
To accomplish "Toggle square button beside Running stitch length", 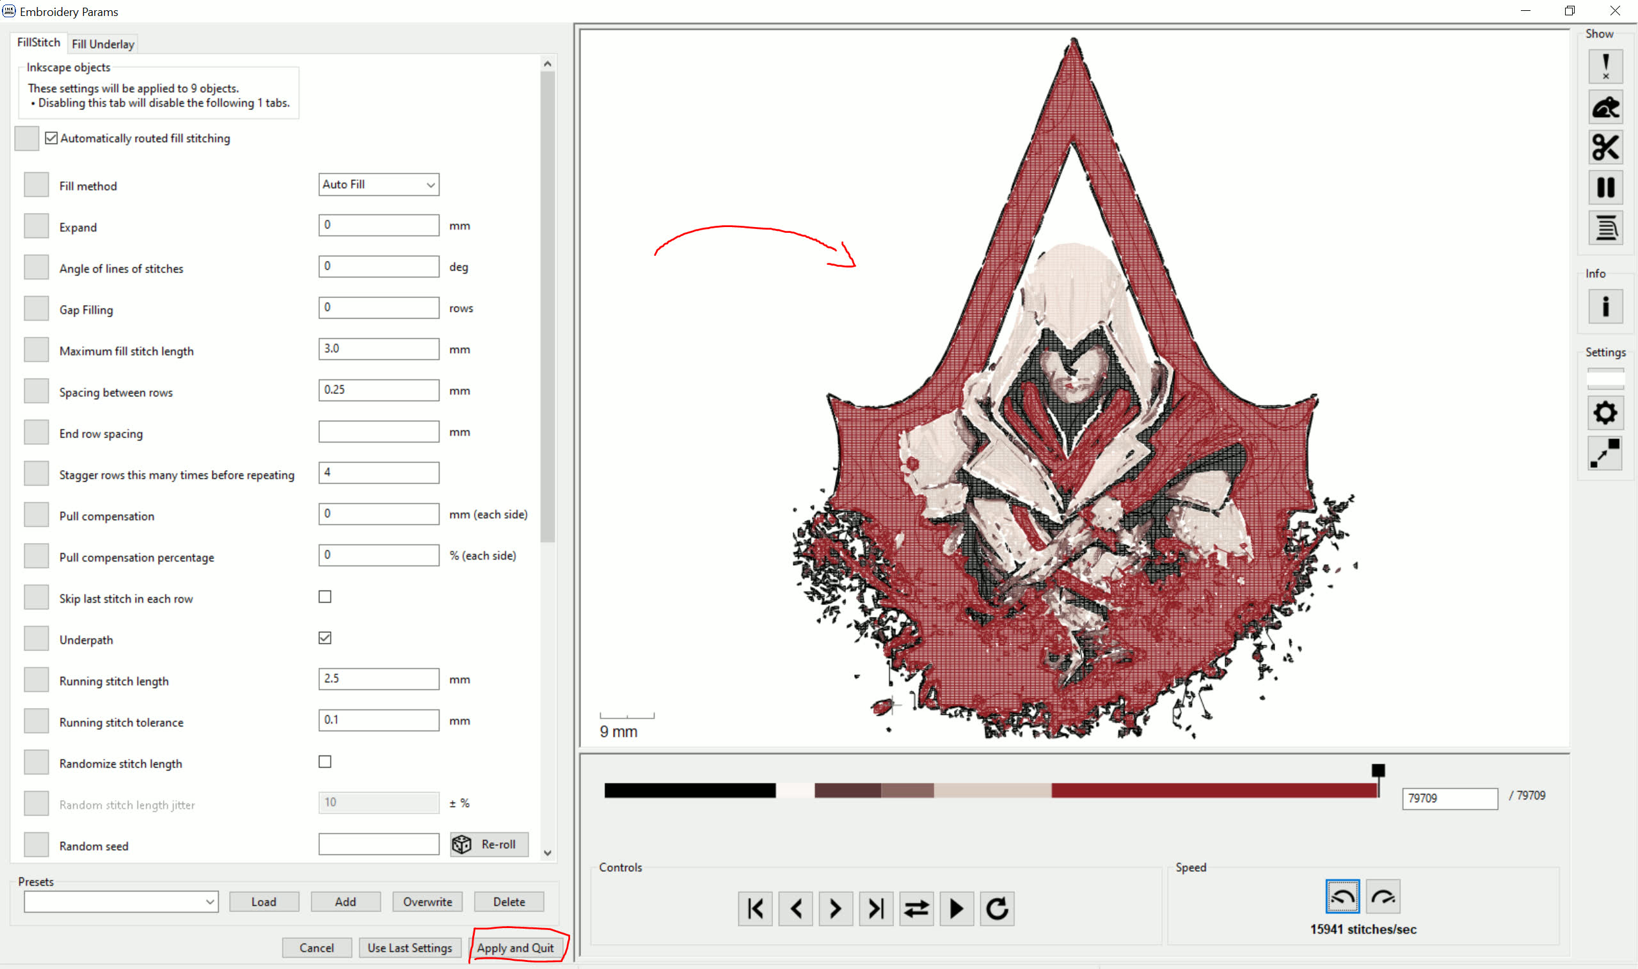I will click(x=36, y=680).
